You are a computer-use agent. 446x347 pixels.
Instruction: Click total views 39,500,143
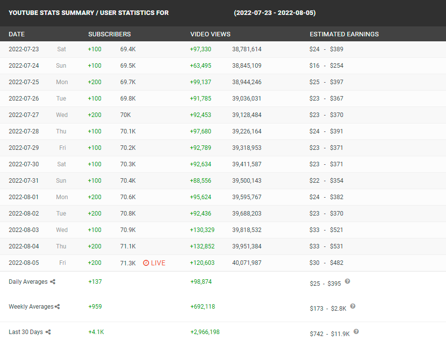pyautogui.click(x=247, y=181)
